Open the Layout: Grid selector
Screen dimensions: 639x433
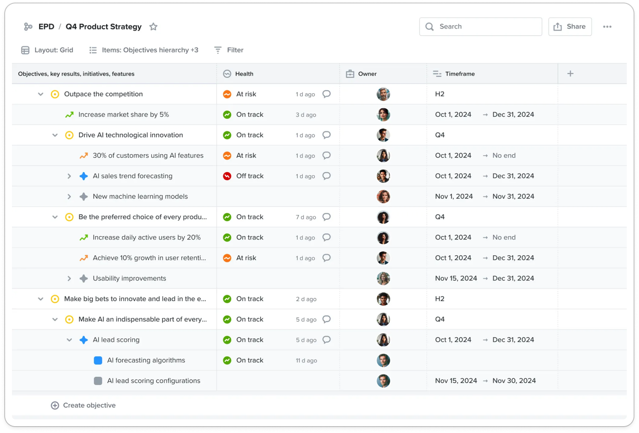coord(47,50)
